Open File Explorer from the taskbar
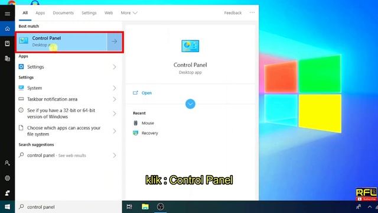 (145, 206)
